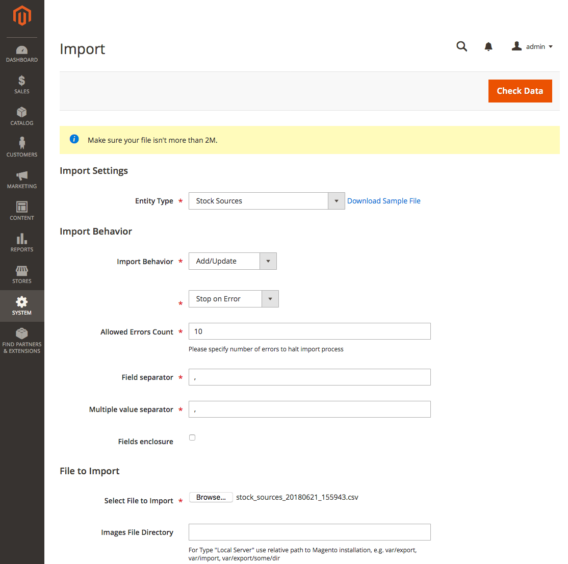This screenshot has height=564, width=568.
Task: Click the Entity Type label
Action: point(154,201)
